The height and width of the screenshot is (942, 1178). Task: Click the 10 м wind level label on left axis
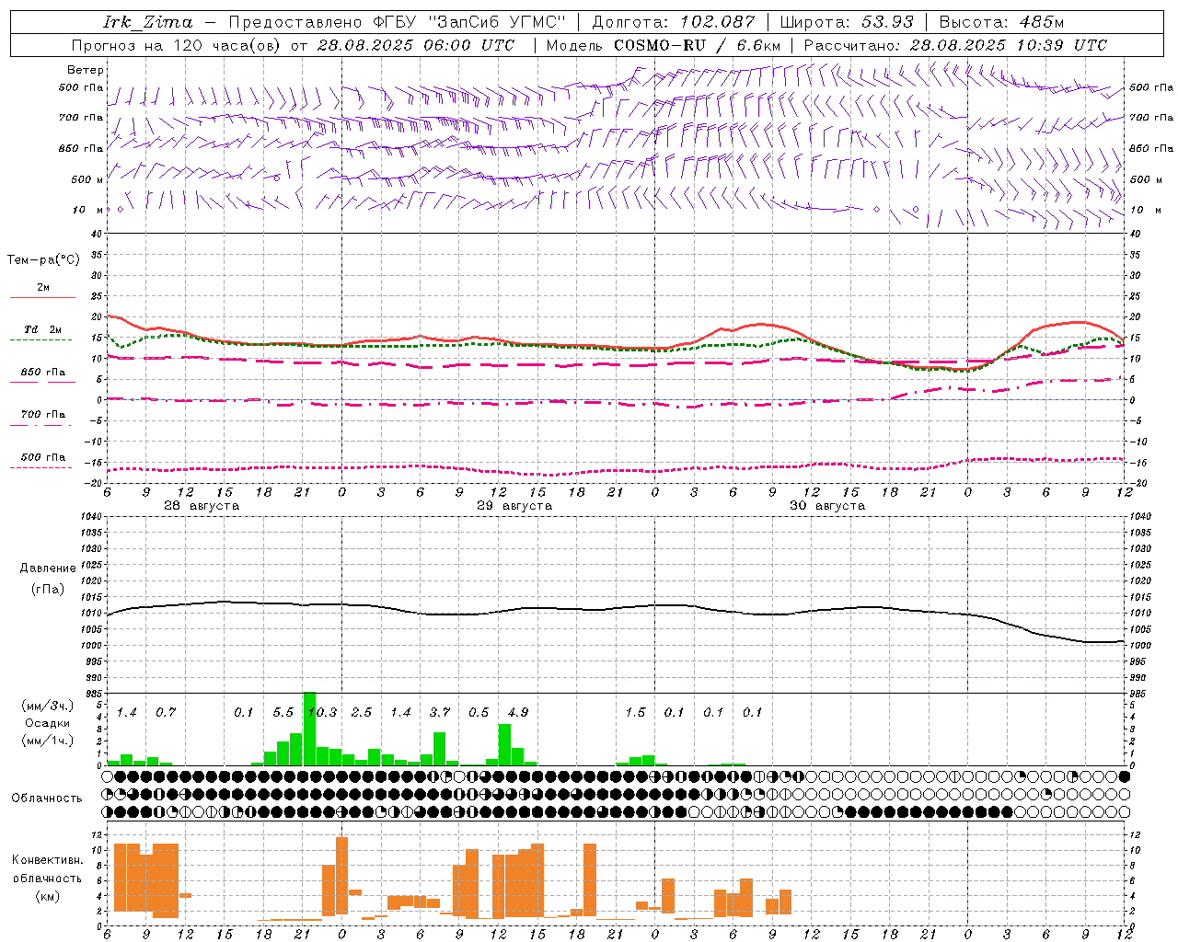87,210
